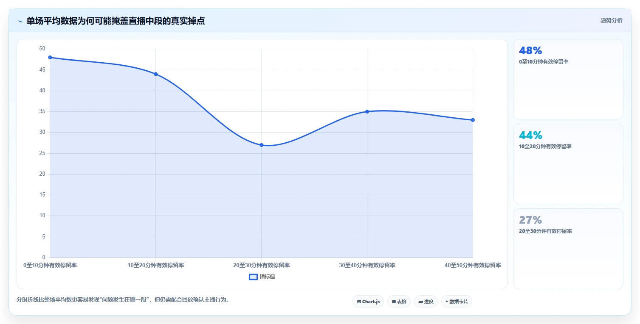Select the 表格 tag
This screenshot has width=640, height=324.
[x=399, y=302]
